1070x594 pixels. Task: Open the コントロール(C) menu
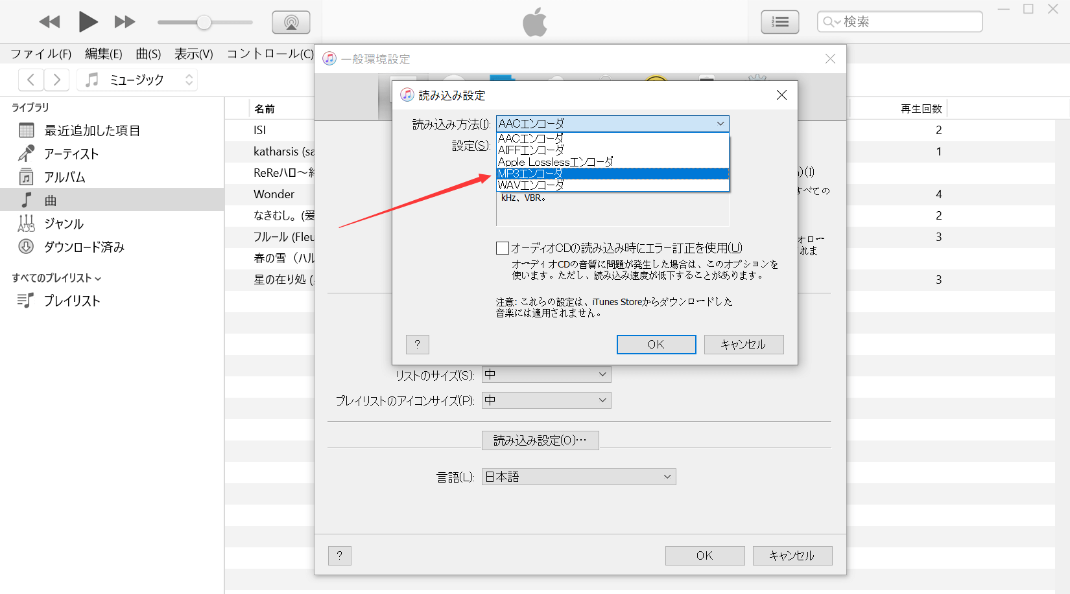pyautogui.click(x=270, y=54)
